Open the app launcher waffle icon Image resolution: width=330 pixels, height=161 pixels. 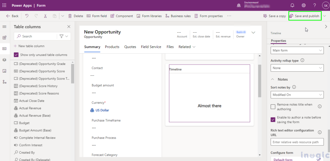[4, 5]
